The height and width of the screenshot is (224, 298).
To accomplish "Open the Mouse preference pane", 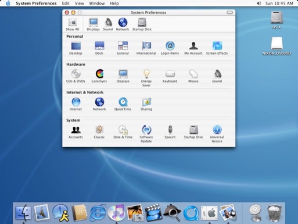I will 193,76.
